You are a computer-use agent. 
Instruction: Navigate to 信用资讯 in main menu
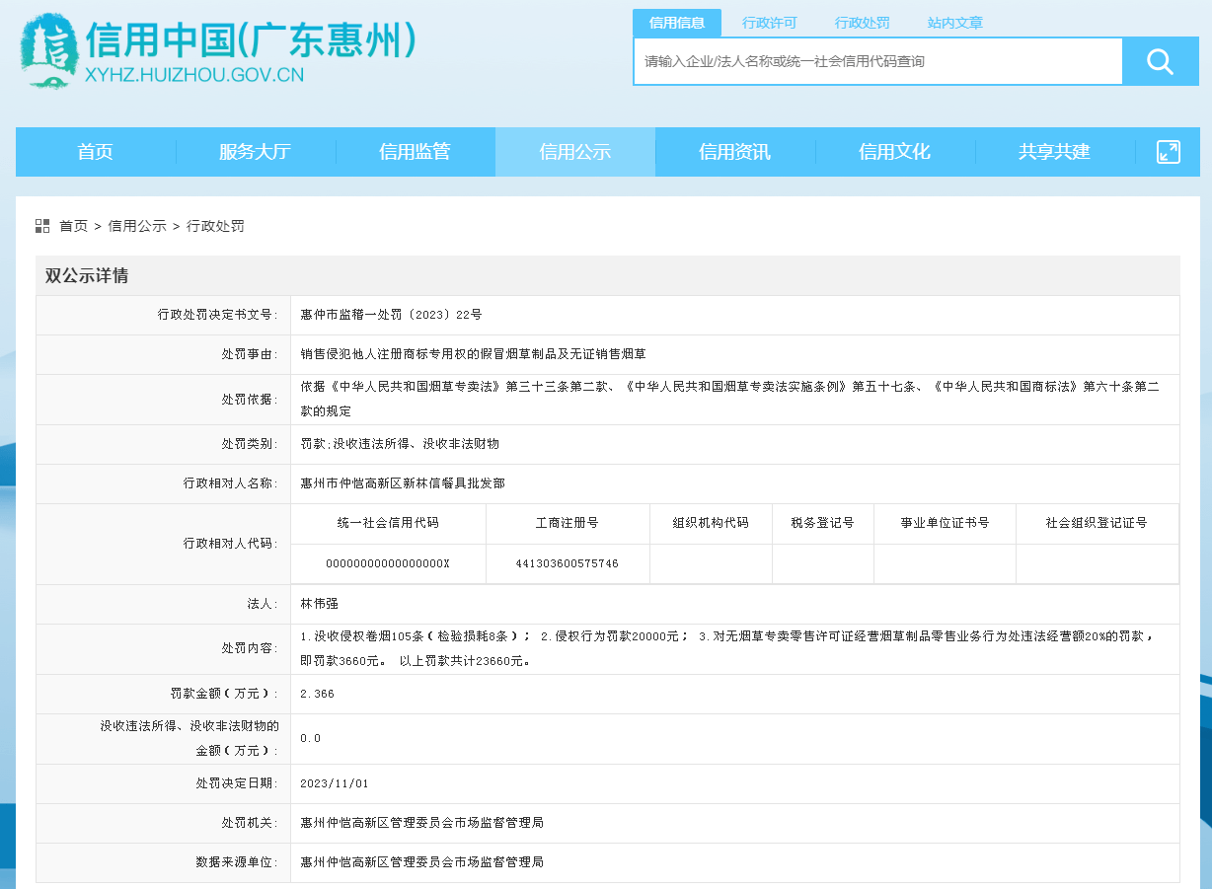pyautogui.click(x=734, y=152)
